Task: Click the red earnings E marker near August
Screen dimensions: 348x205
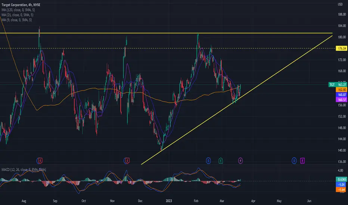Action: pyautogui.click(x=40, y=160)
